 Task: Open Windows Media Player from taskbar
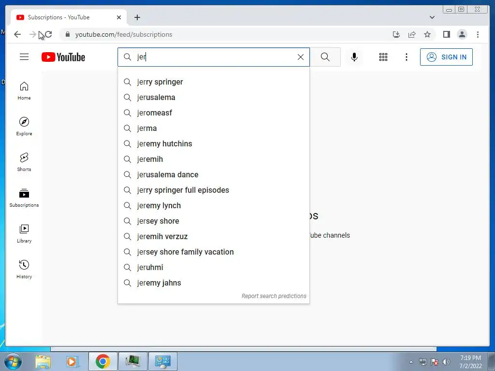click(x=72, y=361)
